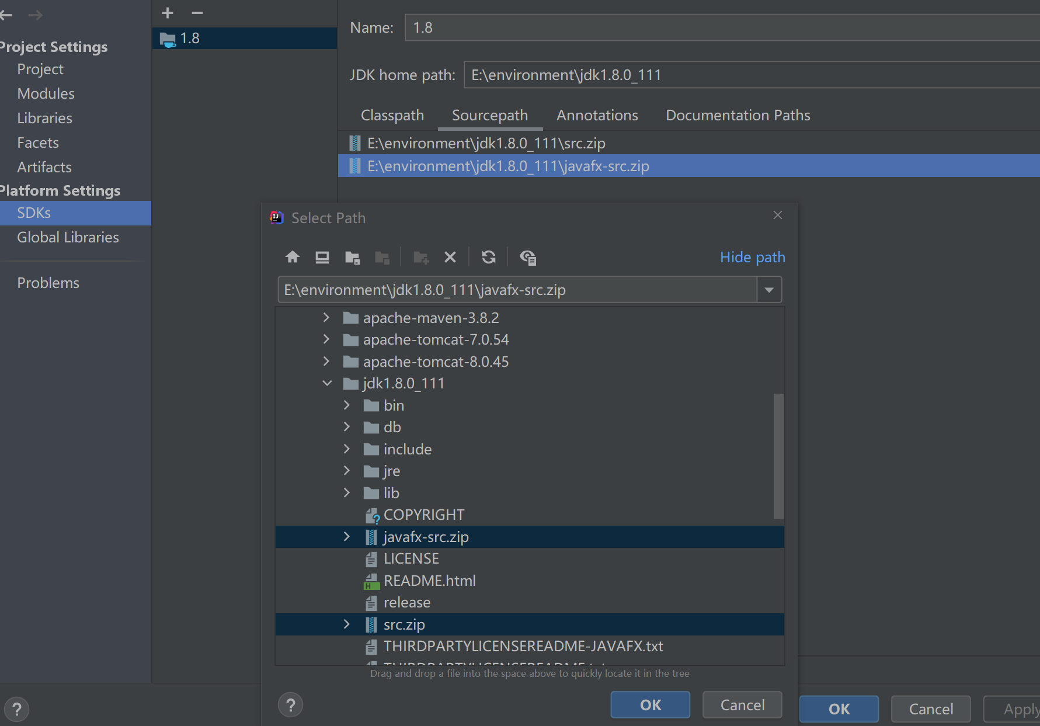
Task: Open the Global Libraries page
Action: coord(68,237)
